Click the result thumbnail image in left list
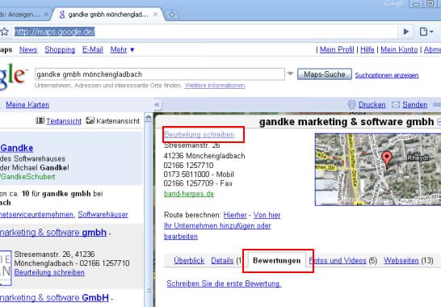Screen dimensions: 441x307 pyautogui.click(x=6, y=267)
